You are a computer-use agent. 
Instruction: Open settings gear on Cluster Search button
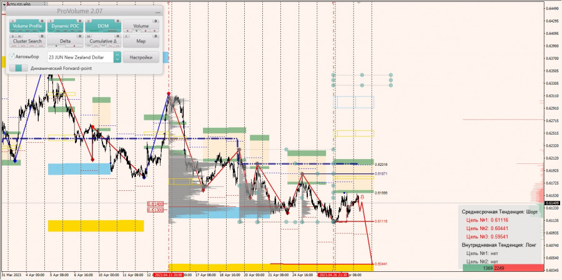42,36
